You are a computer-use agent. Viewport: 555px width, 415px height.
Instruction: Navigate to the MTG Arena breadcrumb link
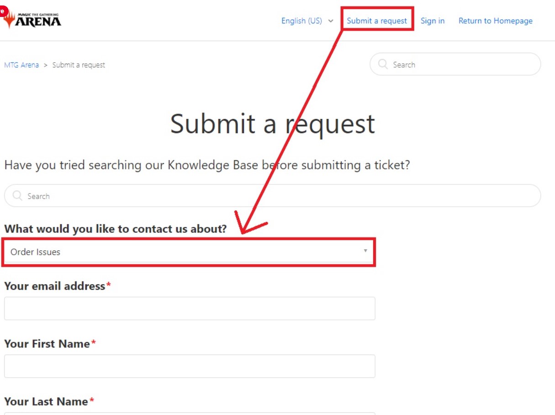pos(21,65)
